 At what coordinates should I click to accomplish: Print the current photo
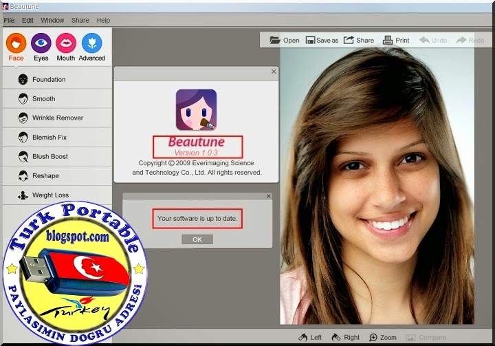point(396,40)
